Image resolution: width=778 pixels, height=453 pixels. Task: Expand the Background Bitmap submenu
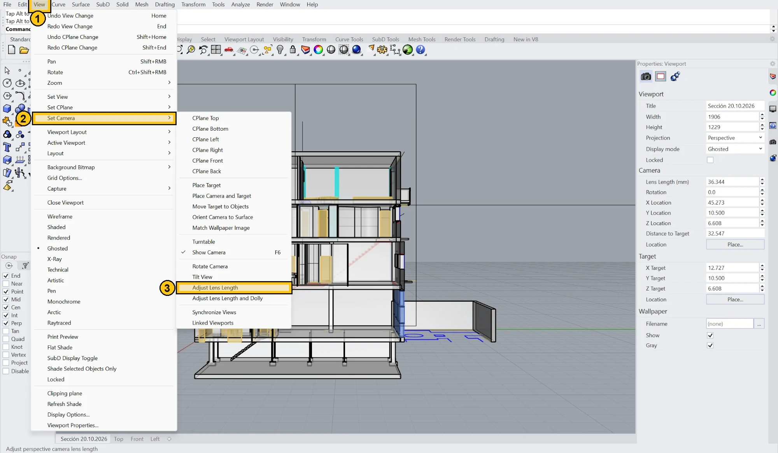[x=104, y=167]
